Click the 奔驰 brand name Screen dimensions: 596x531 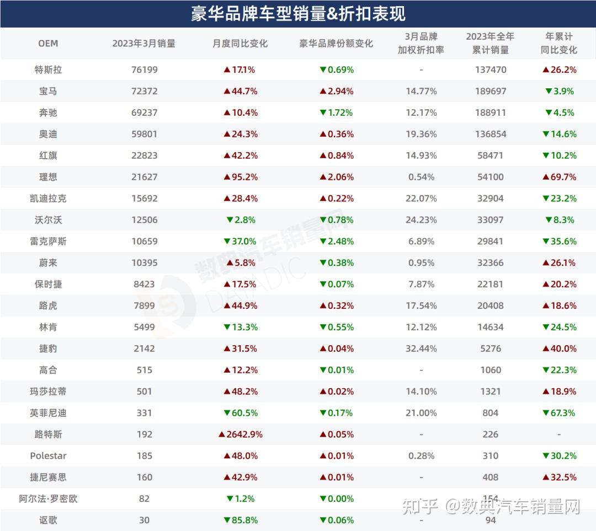pos(48,113)
